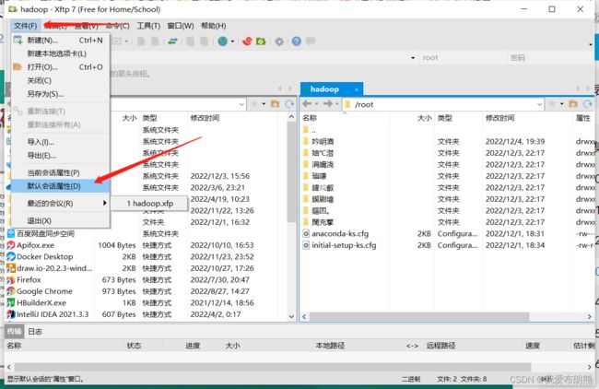Viewport: 599px width, 389px height.
Task: Choose 当前会话属性(P) menu entry
Action: 61,172
